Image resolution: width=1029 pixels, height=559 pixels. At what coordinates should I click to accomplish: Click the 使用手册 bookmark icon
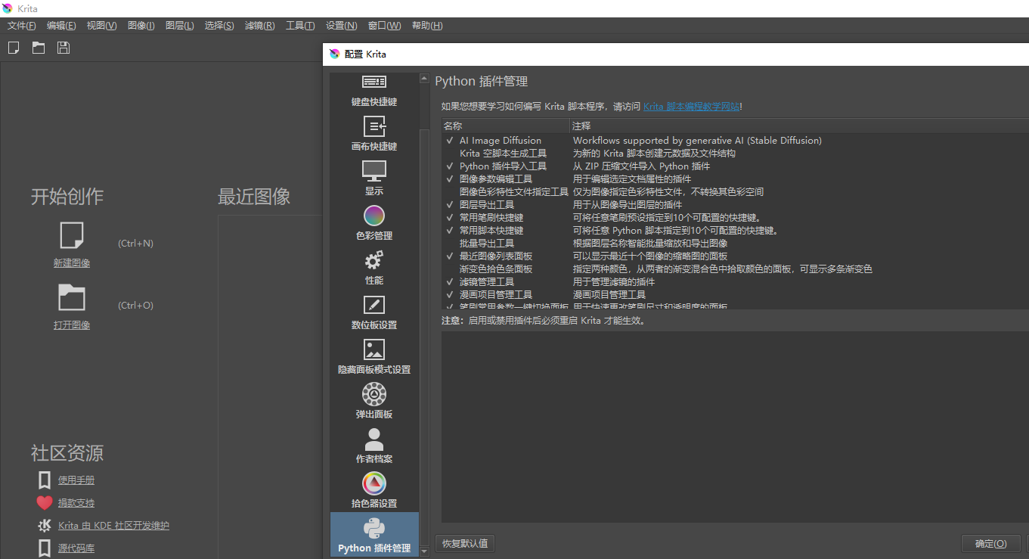click(x=45, y=480)
